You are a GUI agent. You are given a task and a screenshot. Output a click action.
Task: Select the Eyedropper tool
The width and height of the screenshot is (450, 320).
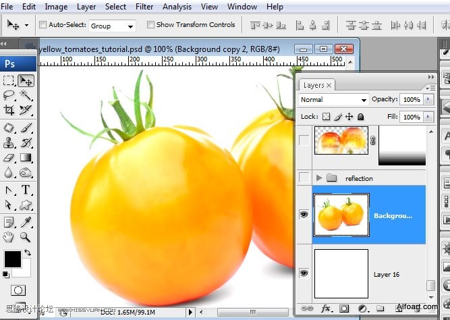point(26,222)
